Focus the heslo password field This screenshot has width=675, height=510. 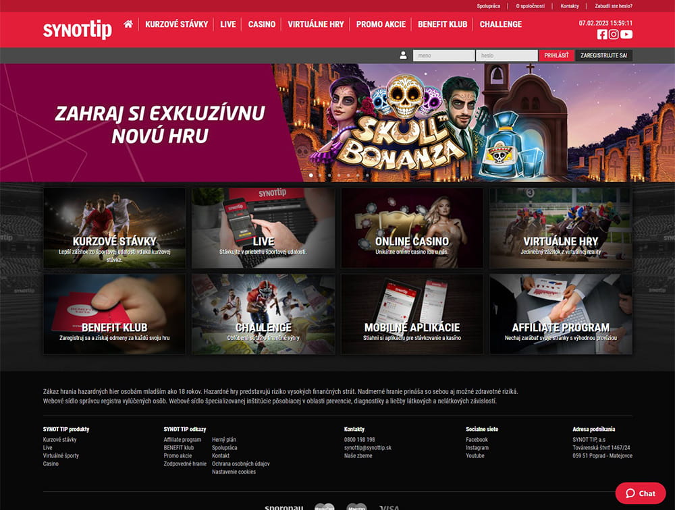507,55
